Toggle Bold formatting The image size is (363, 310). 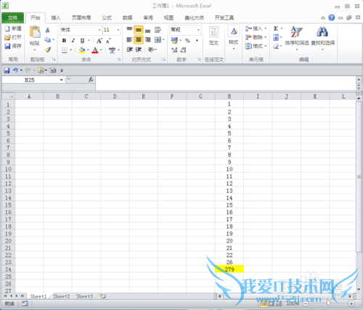pos(64,41)
